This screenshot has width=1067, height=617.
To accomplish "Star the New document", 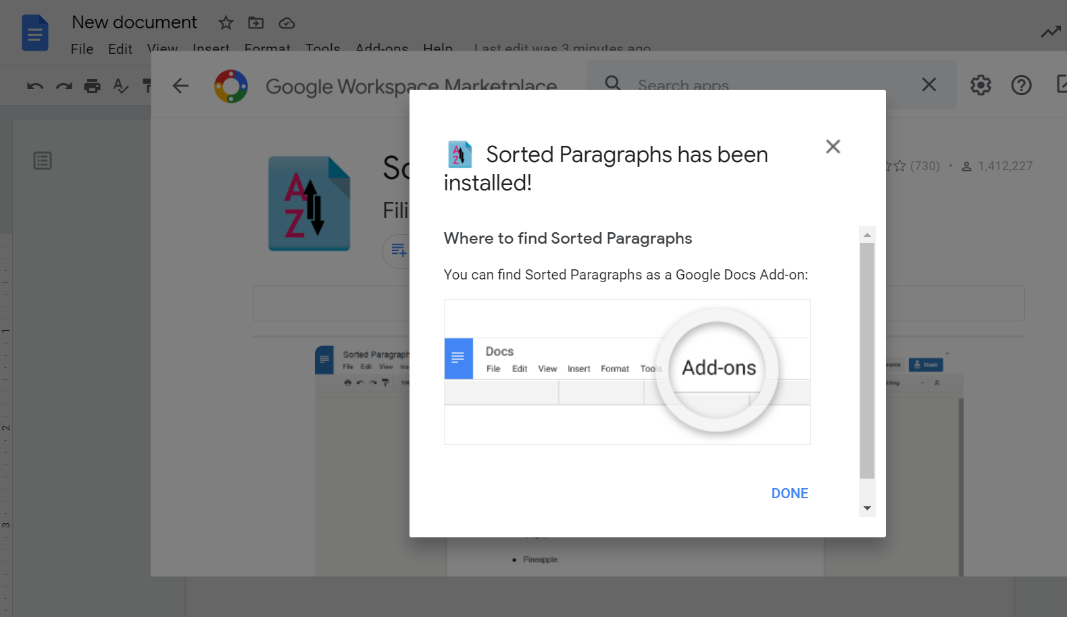I will tap(226, 23).
